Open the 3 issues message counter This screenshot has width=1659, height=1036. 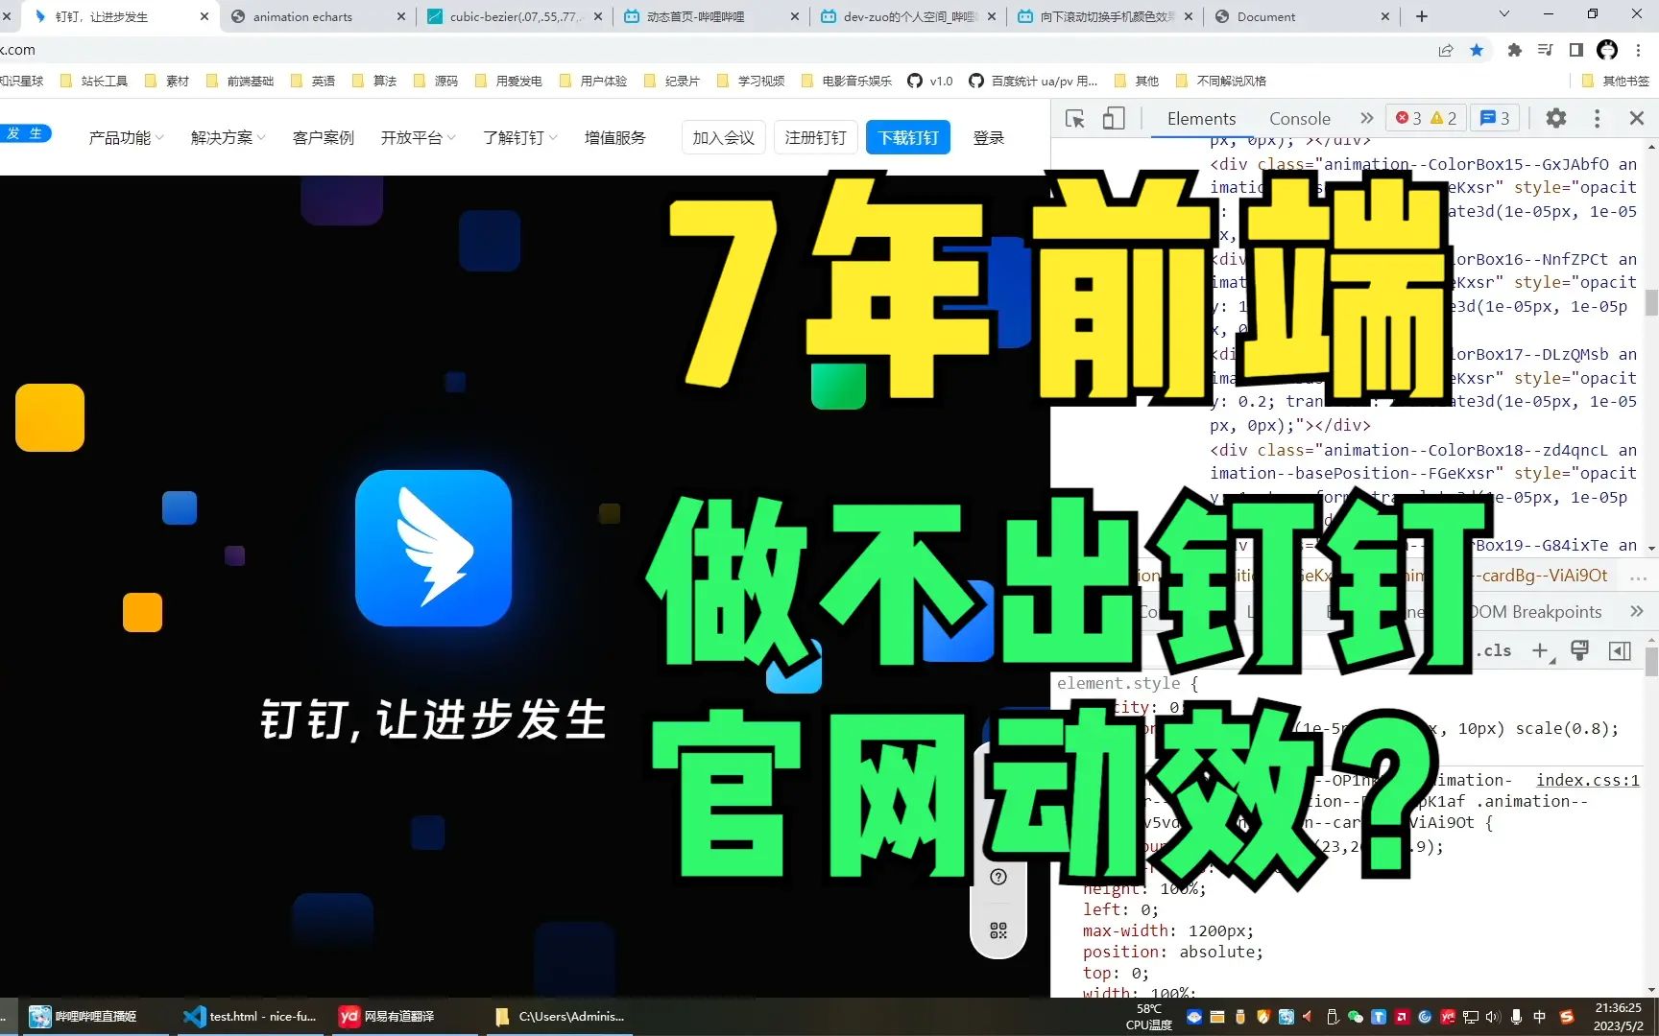coord(1495,118)
